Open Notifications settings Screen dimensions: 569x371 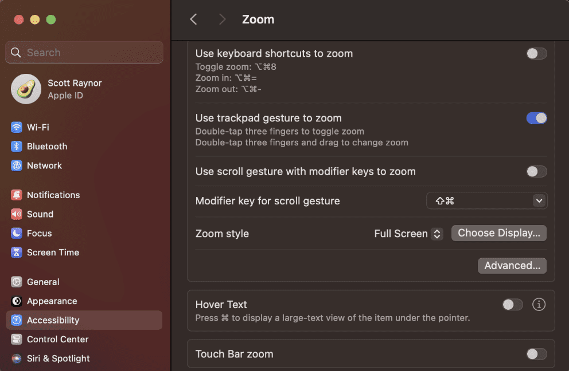point(52,195)
